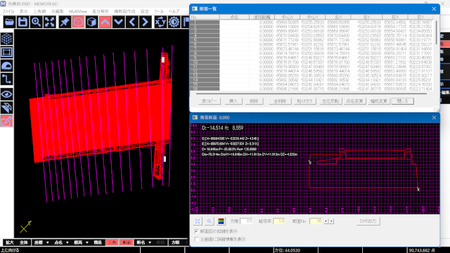Save the project with the floppy disk icon
Image resolution: width=450 pixels, height=253 pixels.
[23, 22]
